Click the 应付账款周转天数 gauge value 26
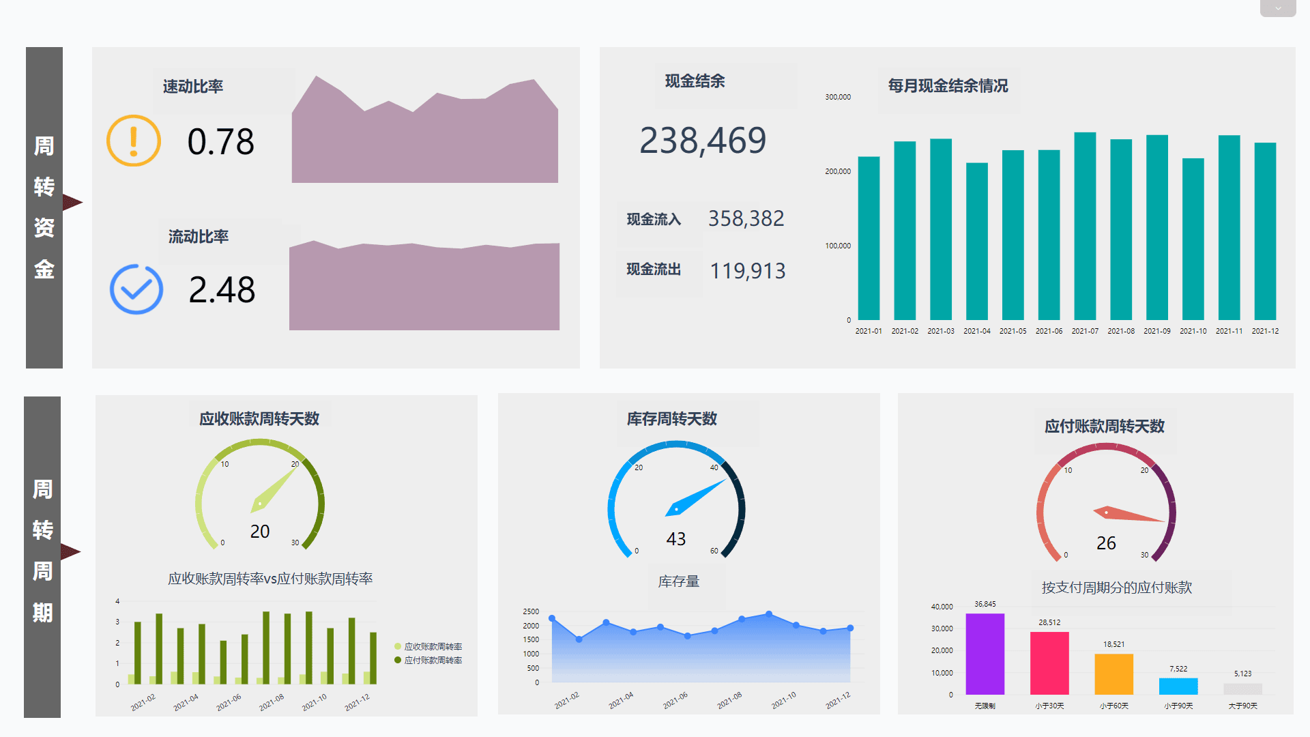1310x737 pixels. [x=1106, y=543]
